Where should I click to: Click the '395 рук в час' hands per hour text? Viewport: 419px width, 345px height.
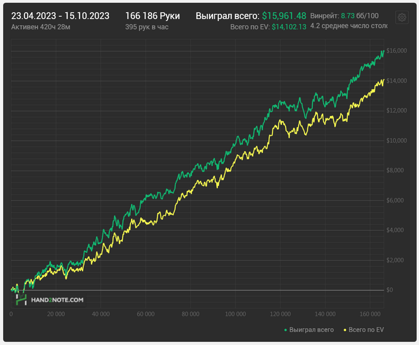click(147, 27)
